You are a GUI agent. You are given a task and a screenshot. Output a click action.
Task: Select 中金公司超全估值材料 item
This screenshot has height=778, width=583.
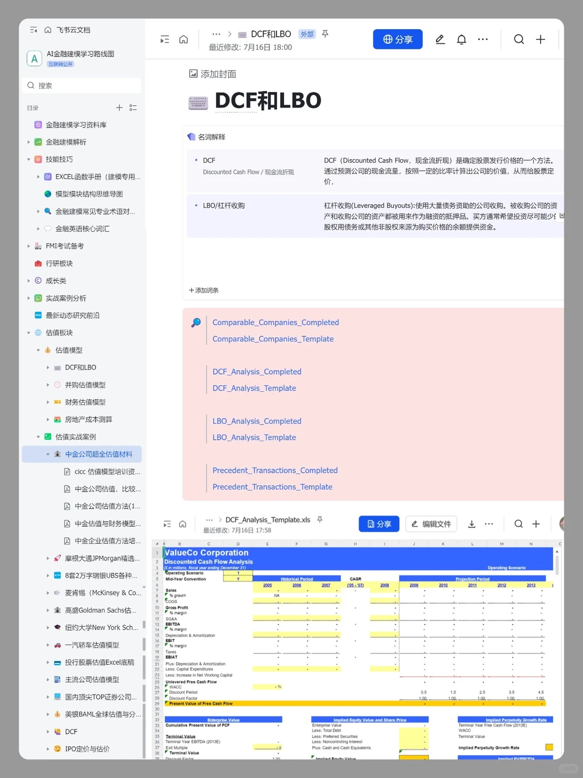(82, 454)
